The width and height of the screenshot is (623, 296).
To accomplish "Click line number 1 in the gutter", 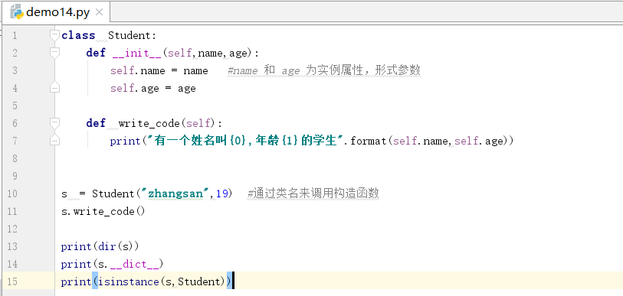I will [15, 36].
